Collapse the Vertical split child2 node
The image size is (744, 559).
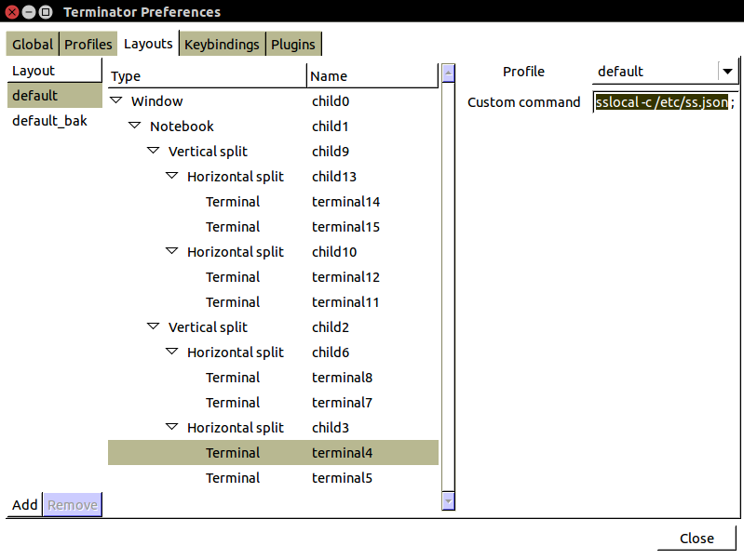pos(154,326)
